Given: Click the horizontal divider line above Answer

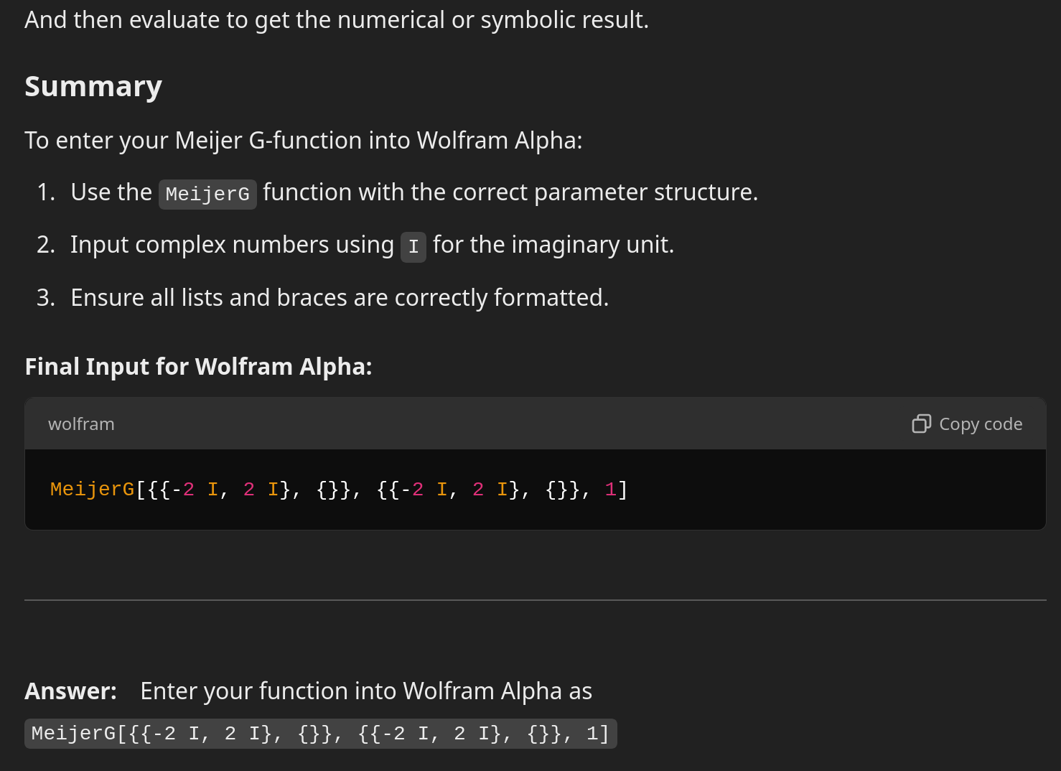Looking at the screenshot, I should click(535, 600).
